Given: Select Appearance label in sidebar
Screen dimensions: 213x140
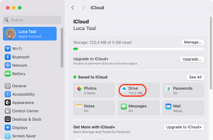Looking at the screenshot, I should (23, 103).
